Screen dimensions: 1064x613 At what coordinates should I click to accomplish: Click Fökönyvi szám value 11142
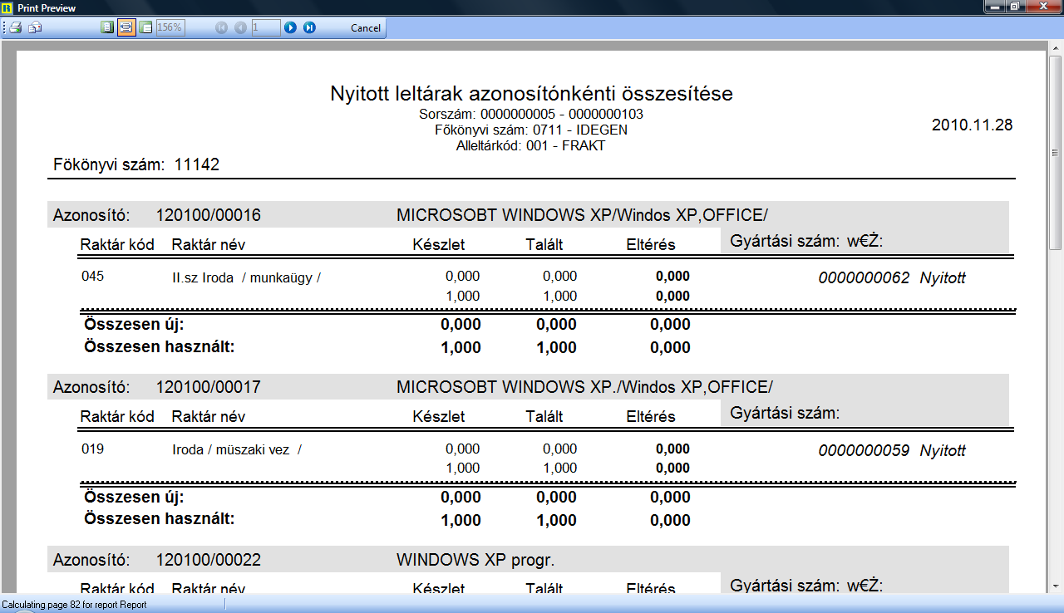(x=197, y=164)
